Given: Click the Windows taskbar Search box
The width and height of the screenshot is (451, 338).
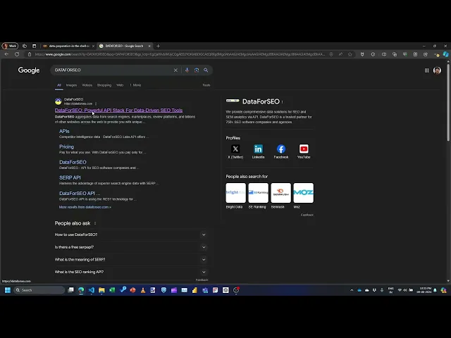Looking at the screenshot, I should [39, 290].
